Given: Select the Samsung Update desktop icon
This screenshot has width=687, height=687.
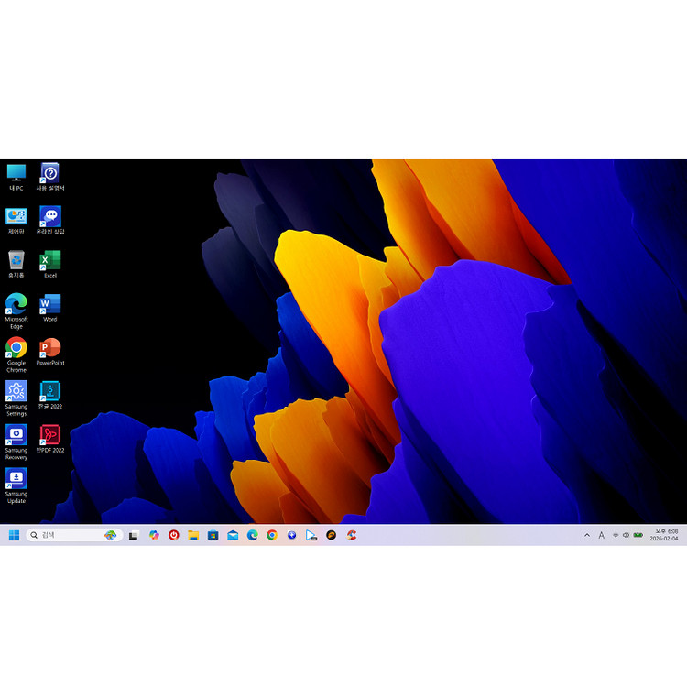Looking at the screenshot, I should coord(16,479).
